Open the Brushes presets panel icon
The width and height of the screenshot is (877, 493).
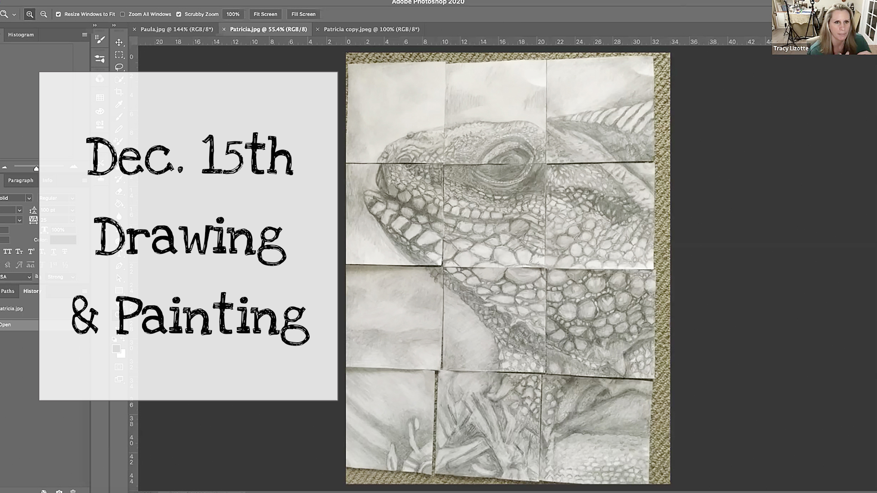(100, 58)
